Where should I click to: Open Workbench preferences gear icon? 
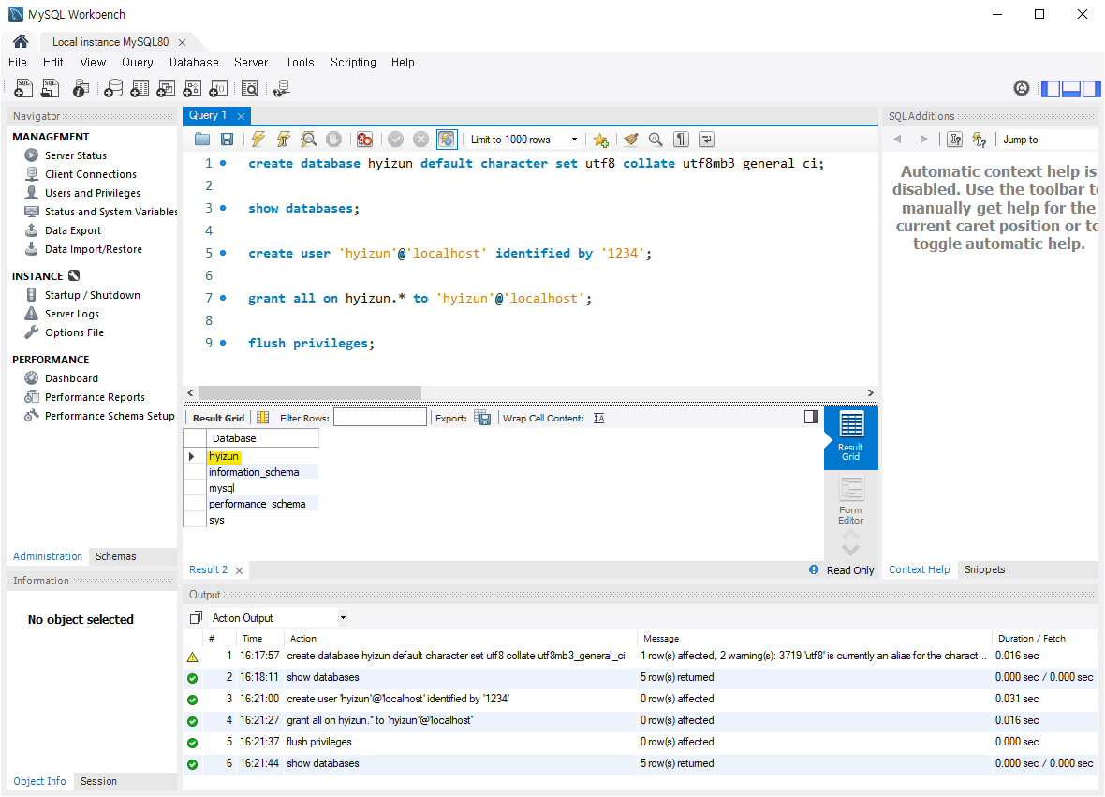click(1021, 88)
